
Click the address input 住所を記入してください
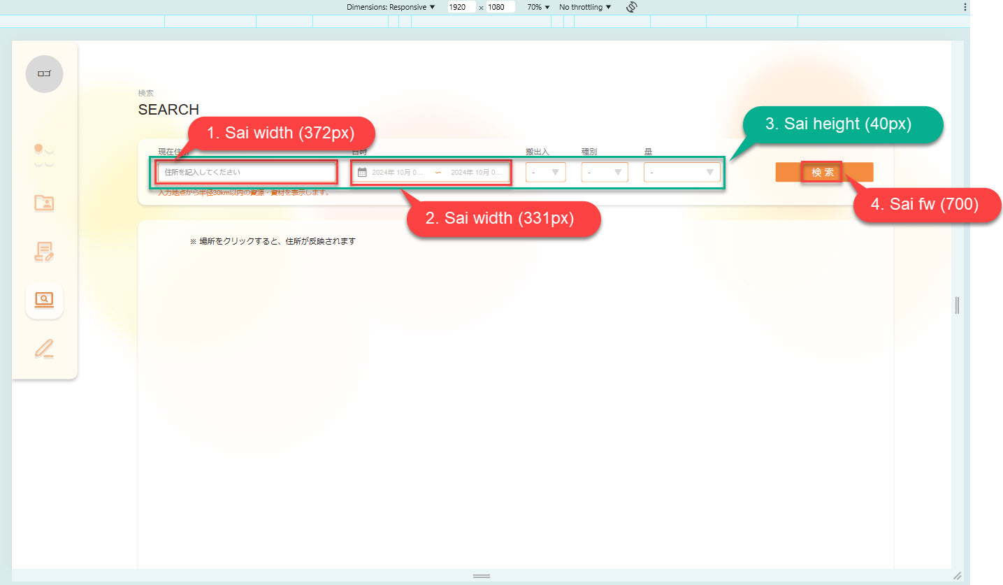tap(247, 172)
